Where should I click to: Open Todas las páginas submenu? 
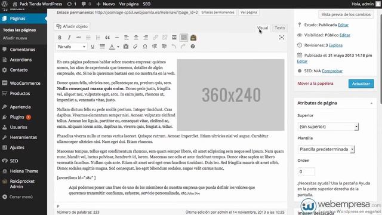19,30
